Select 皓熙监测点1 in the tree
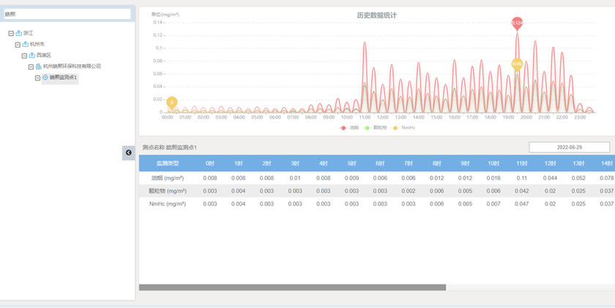This screenshot has width=615, height=308. pyautogui.click(x=63, y=78)
